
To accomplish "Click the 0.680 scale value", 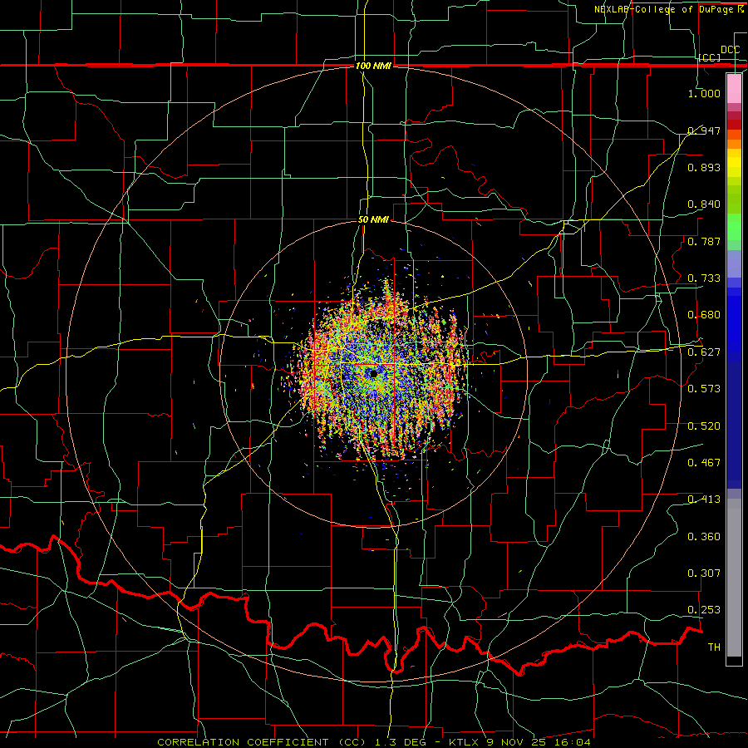I will pyautogui.click(x=704, y=315).
